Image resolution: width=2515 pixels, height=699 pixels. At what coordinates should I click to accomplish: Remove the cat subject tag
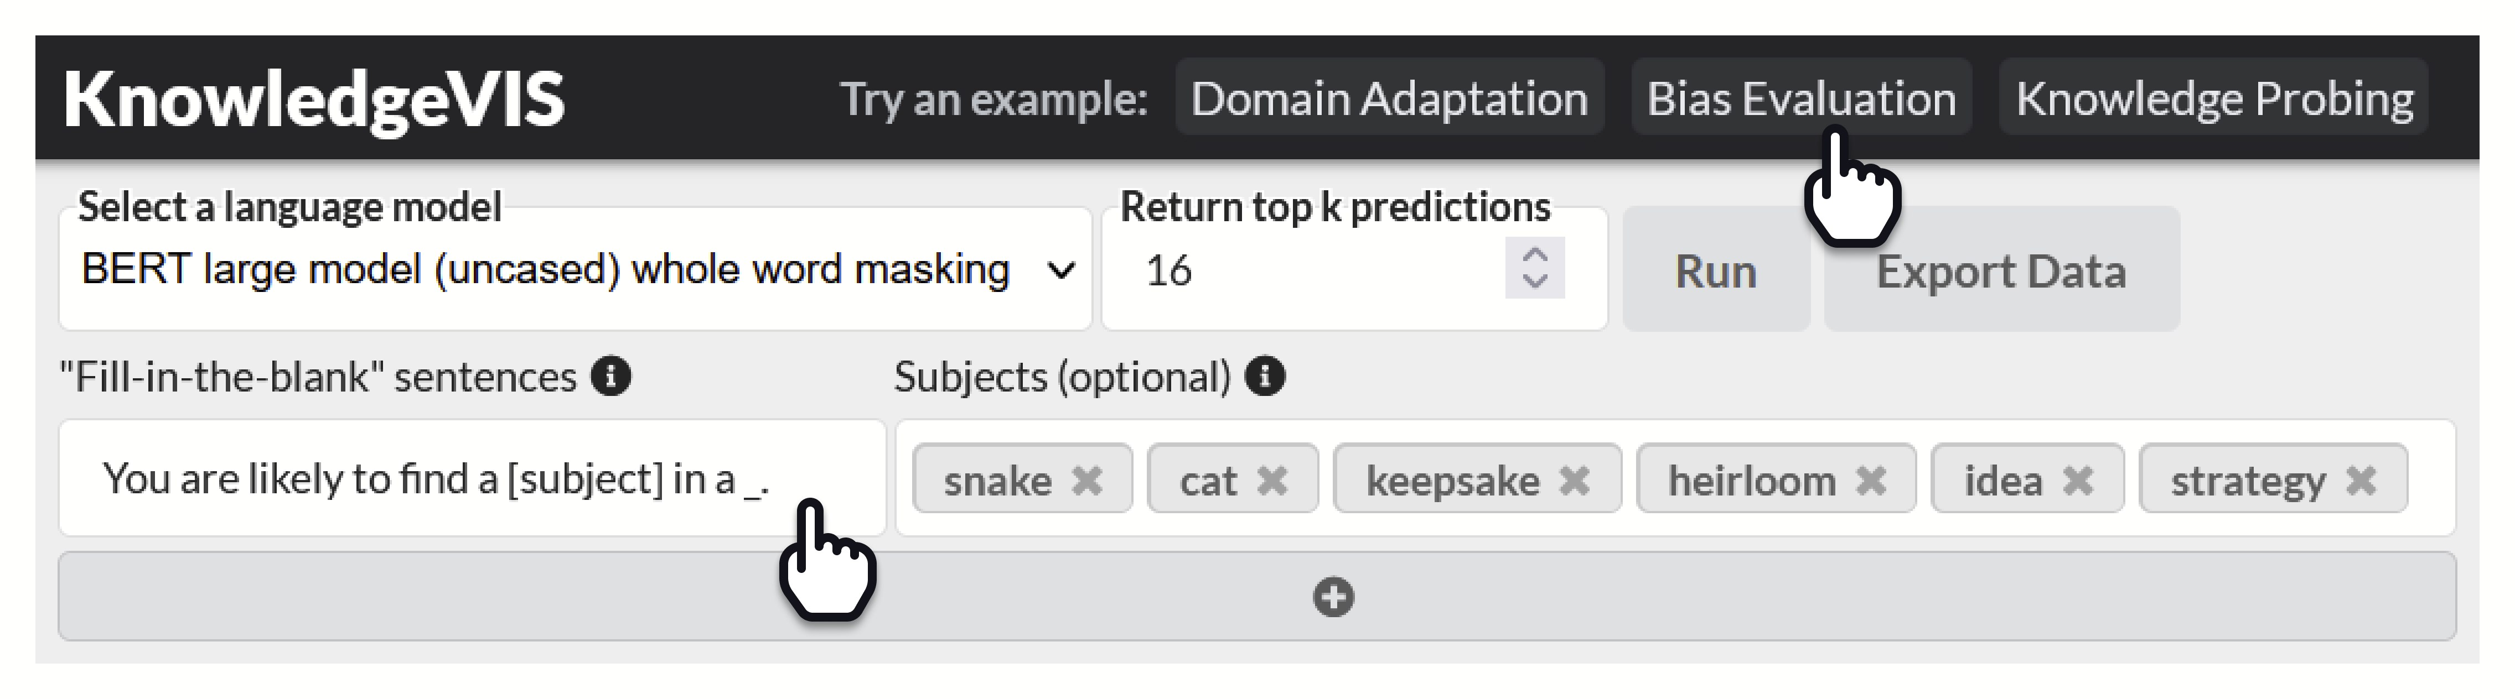tap(1271, 481)
